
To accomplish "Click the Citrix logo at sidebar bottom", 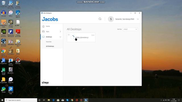I will pyautogui.click(x=45, y=82).
